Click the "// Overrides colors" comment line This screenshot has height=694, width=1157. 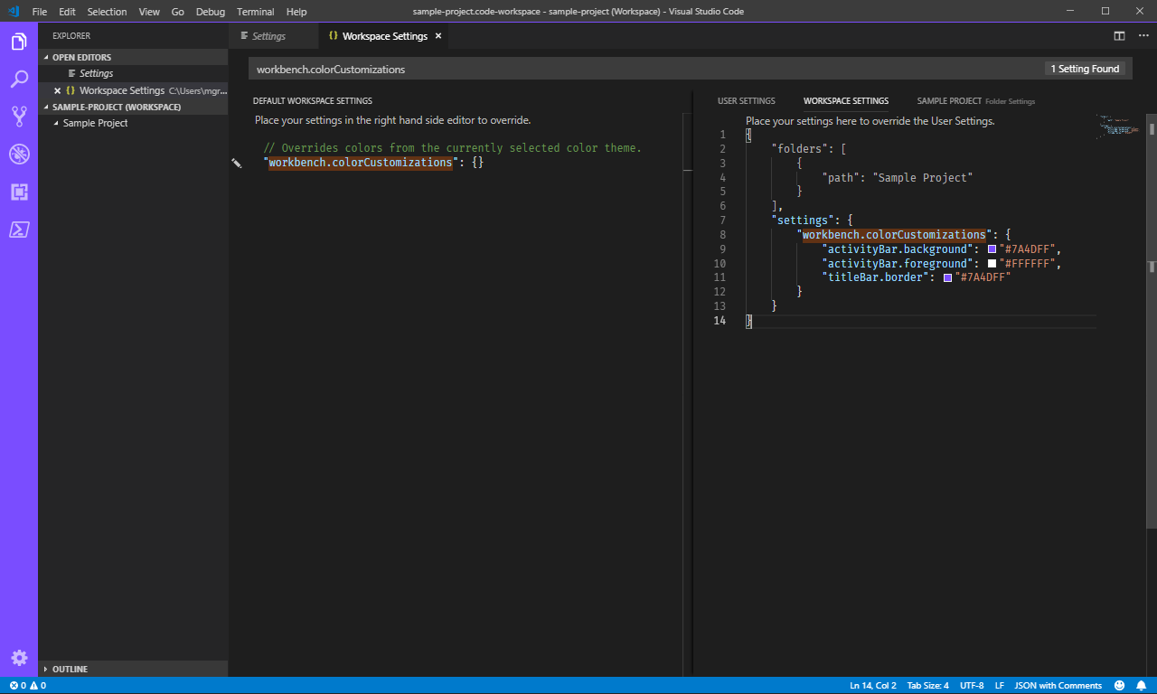click(453, 148)
